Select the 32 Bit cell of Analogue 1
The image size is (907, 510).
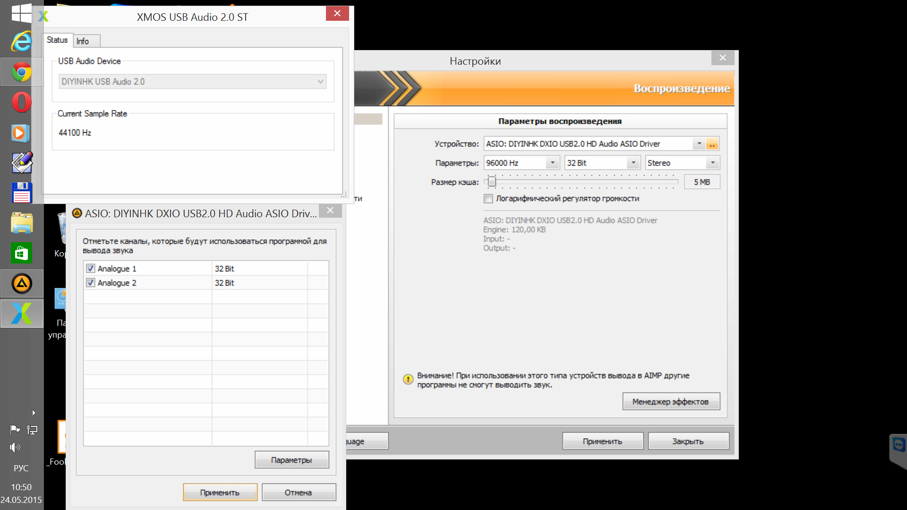click(x=259, y=268)
